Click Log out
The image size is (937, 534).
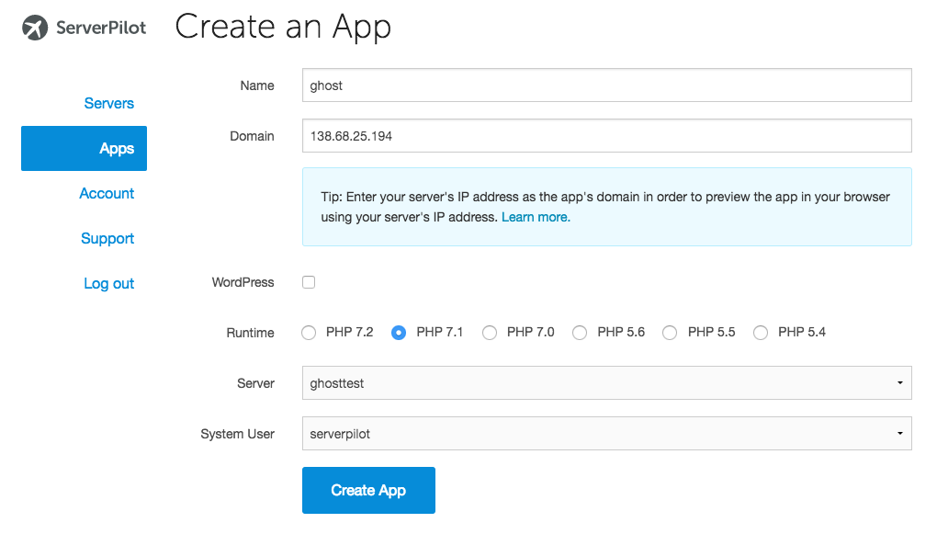point(108,283)
